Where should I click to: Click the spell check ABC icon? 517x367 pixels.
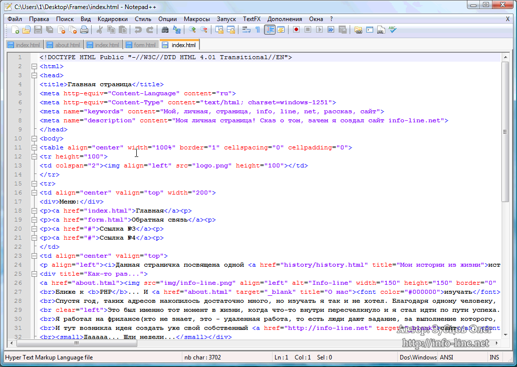pyautogui.click(x=393, y=30)
